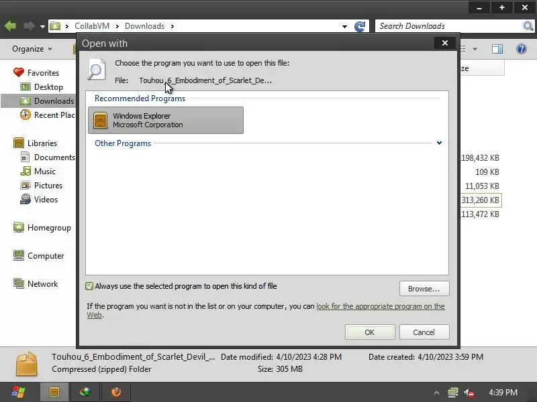
Task: Expand the Other Programs section
Action: coord(439,143)
